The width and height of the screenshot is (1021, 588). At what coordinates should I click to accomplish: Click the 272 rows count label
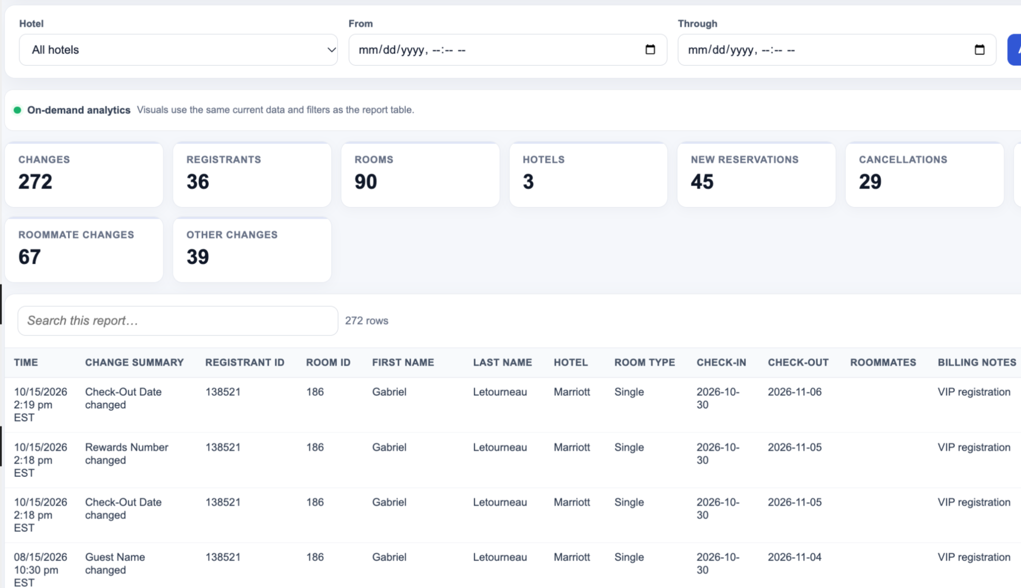pyautogui.click(x=366, y=320)
